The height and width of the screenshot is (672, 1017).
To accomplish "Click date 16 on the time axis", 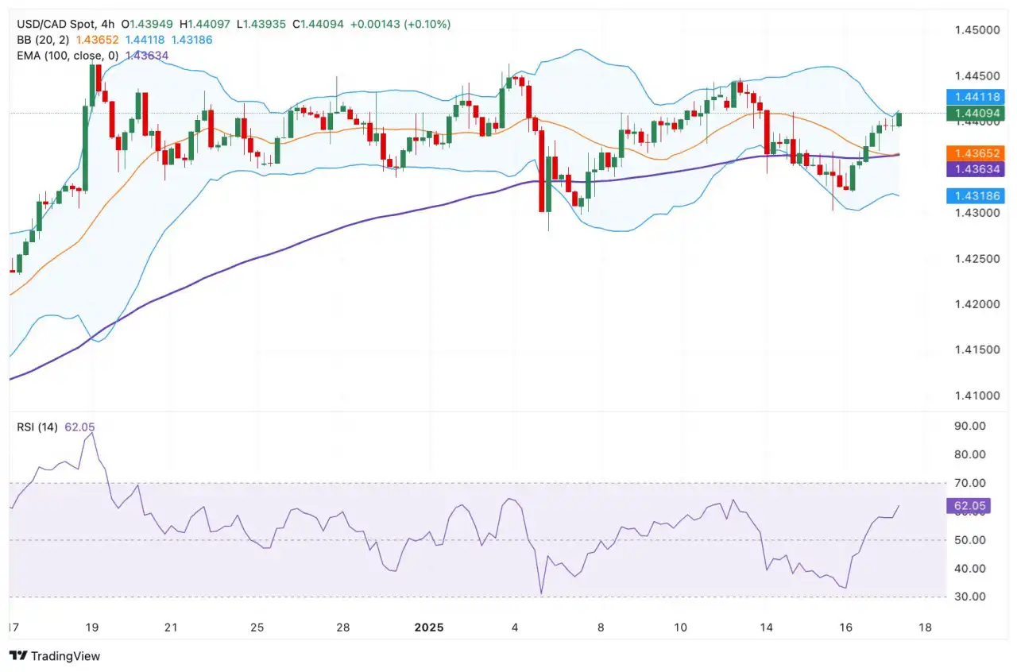I will pyautogui.click(x=846, y=628).
